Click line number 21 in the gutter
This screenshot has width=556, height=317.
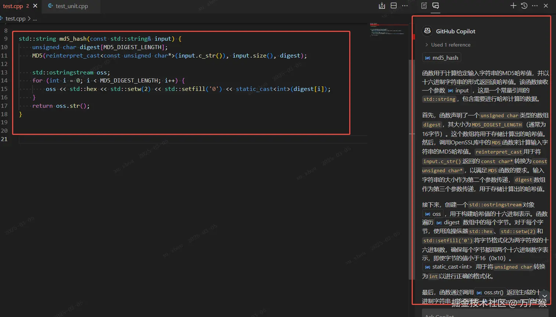pyautogui.click(x=4, y=139)
